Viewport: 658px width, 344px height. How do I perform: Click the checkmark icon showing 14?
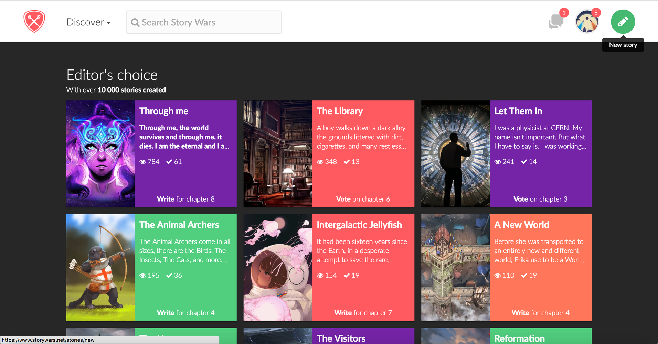pyautogui.click(x=524, y=162)
